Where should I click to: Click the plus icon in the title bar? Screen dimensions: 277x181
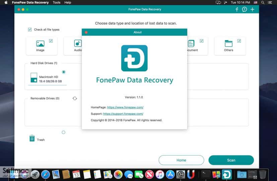[252, 9]
